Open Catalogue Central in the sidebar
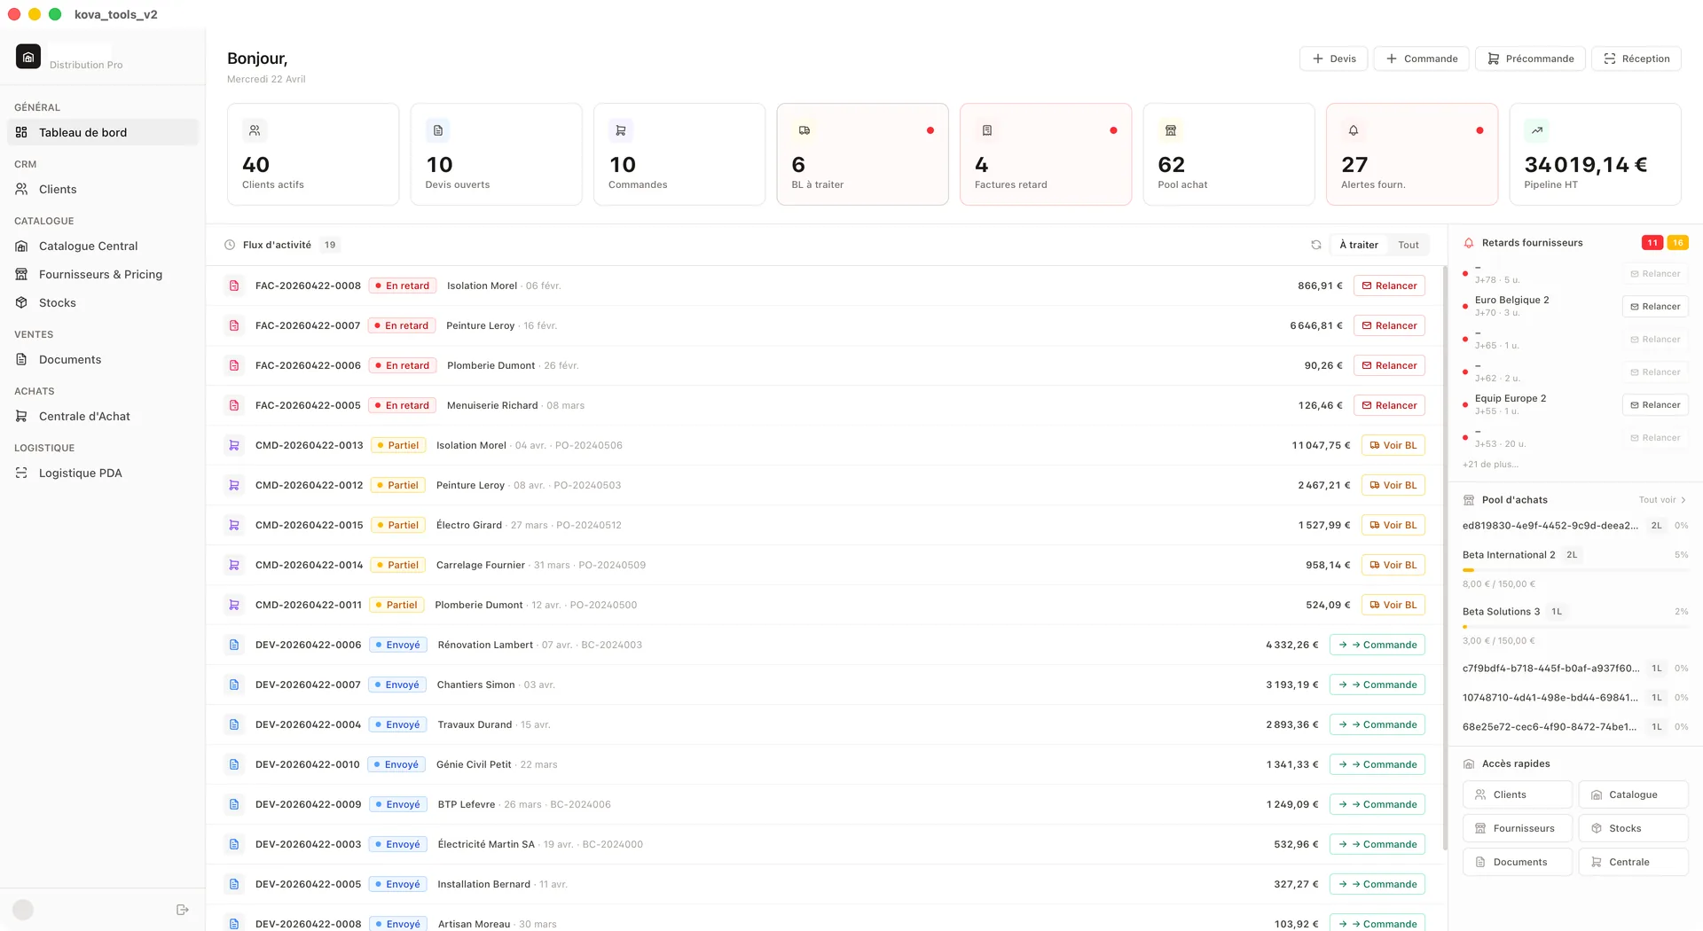Image resolution: width=1703 pixels, height=931 pixels. point(88,246)
